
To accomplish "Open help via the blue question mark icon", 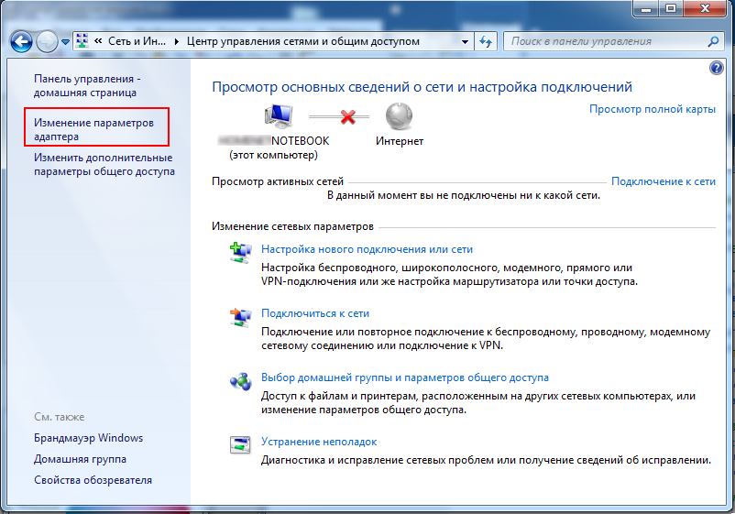I will [717, 68].
